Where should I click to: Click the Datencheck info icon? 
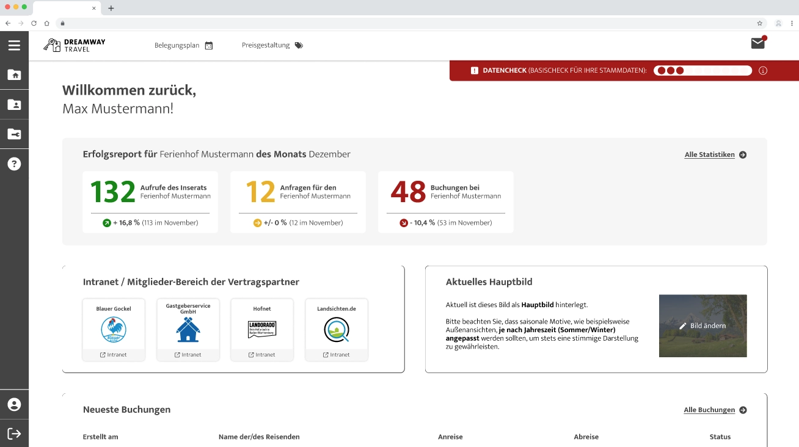click(763, 71)
